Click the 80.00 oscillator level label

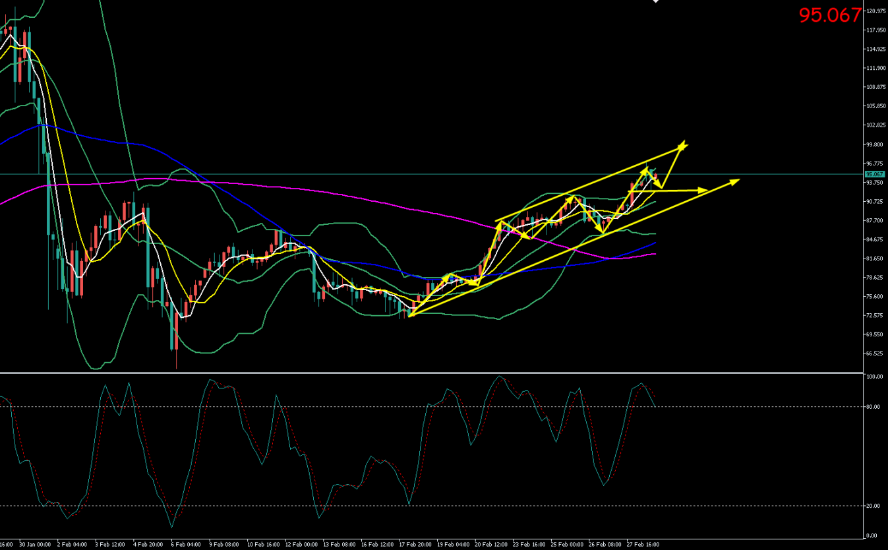(873, 407)
